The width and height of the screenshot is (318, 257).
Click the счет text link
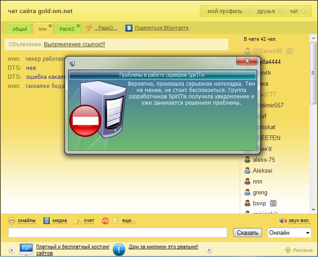[x=89, y=221]
